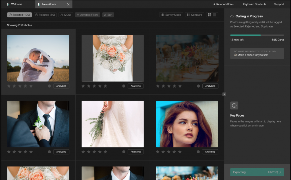Switch to the Welcome tab

tap(14, 4)
